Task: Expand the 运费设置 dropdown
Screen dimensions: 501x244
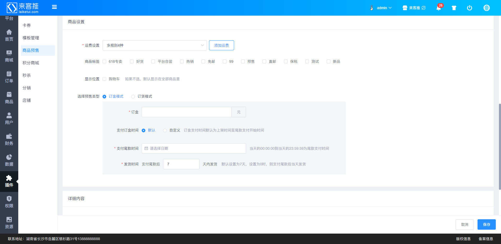Action: (155, 45)
